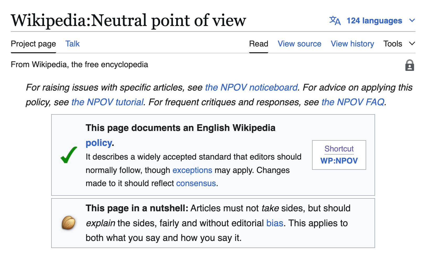The height and width of the screenshot is (253, 421).
Task: Open the NPOV tutorial link
Action: (108, 102)
